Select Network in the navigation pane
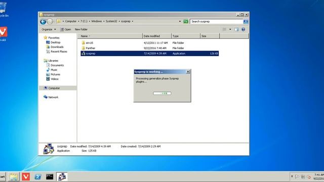Screen dimensions: 324x182 tap(51, 97)
